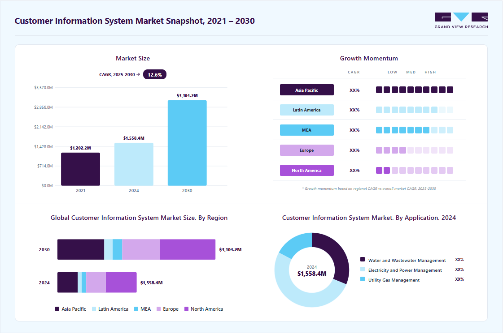Click the 2030 market size bar
503x334 pixels.
[187, 143]
